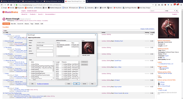The height and width of the screenshot is (99, 183).
Task: Rate the Lost Girls track stars
Action: pyautogui.click(x=147, y=35)
